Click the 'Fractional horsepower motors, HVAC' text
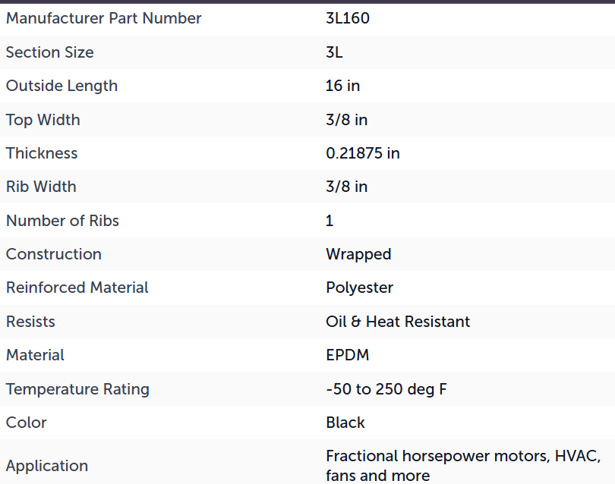This screenshot has width=615, height=484. pos(463,456)
